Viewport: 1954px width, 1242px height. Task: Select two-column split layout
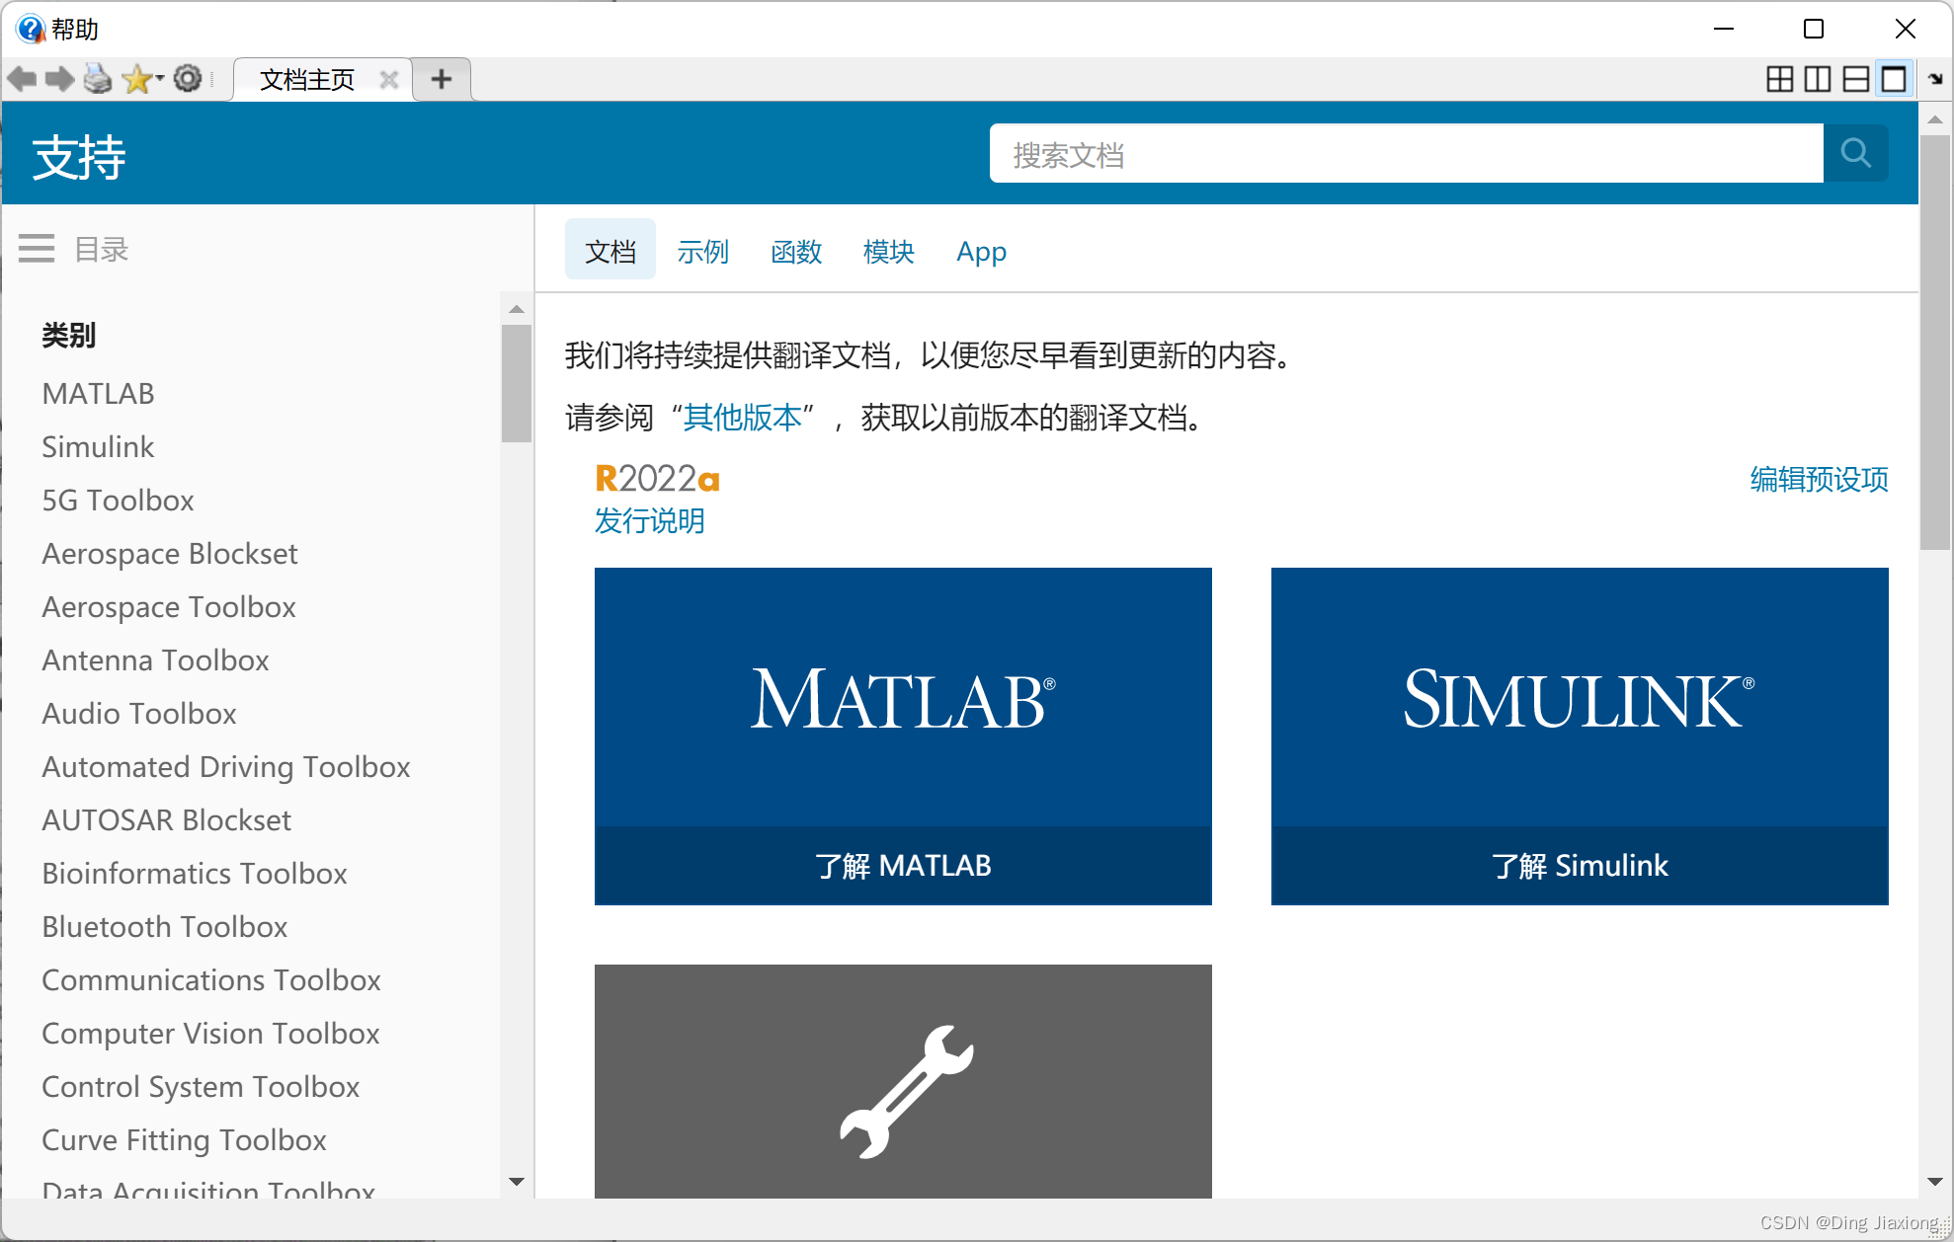[x=1817, y=79]
